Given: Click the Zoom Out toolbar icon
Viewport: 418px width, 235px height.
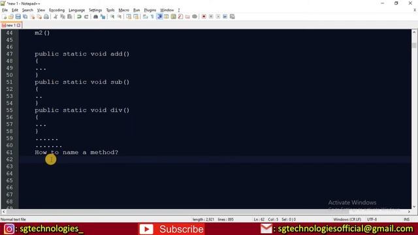Looking at the screenshot, I should click(x=120, y=16).
